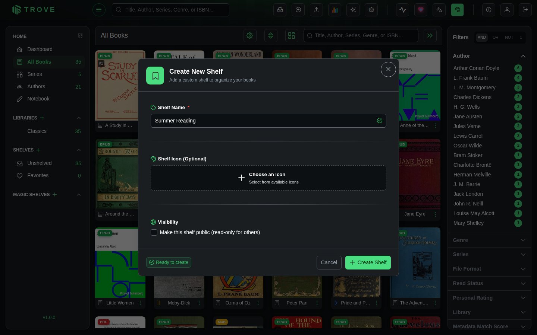Switch filter mode to OR
Image resolution: width=537 pixels, height=335 pixels.
click(495, 37)
